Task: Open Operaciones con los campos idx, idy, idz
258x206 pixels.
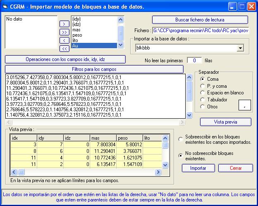Action: 65,59
